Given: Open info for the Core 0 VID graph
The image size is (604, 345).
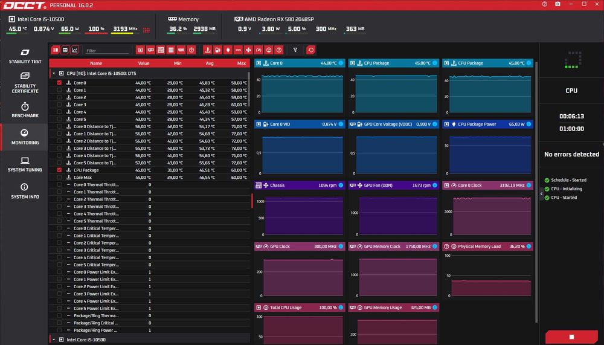Looking at the screenshot, I should [x=341, y=124].
